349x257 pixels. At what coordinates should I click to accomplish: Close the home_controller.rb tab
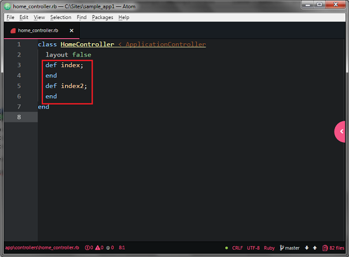[x=71, y=31]
